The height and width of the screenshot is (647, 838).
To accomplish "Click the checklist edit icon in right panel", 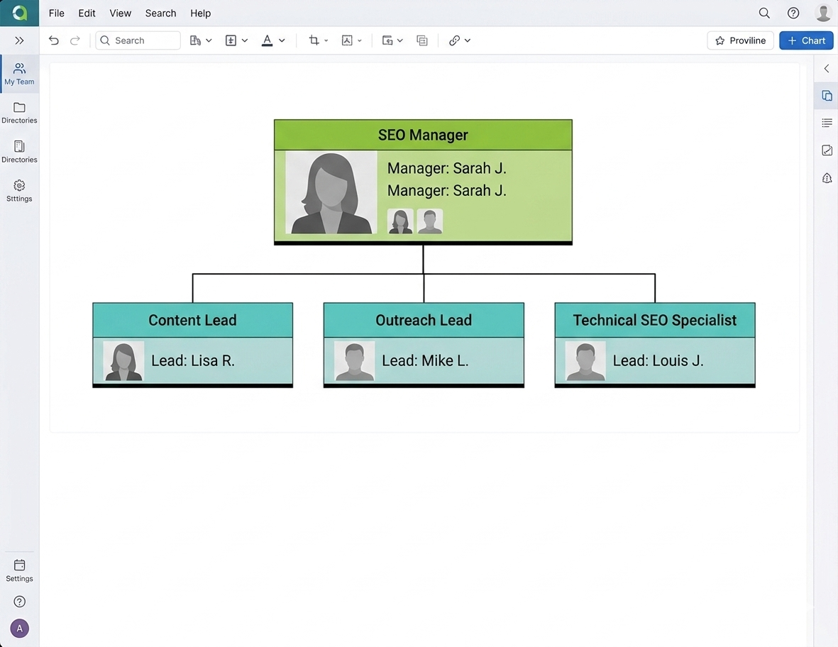I will 826,150.
